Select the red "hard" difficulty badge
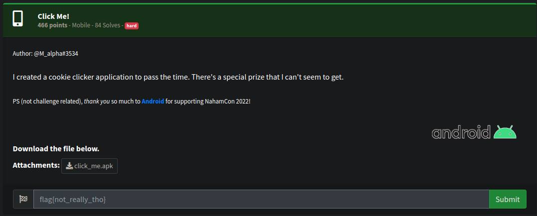Screen dimensions: 537x216 pyautogui.click(x=132, y=25)
